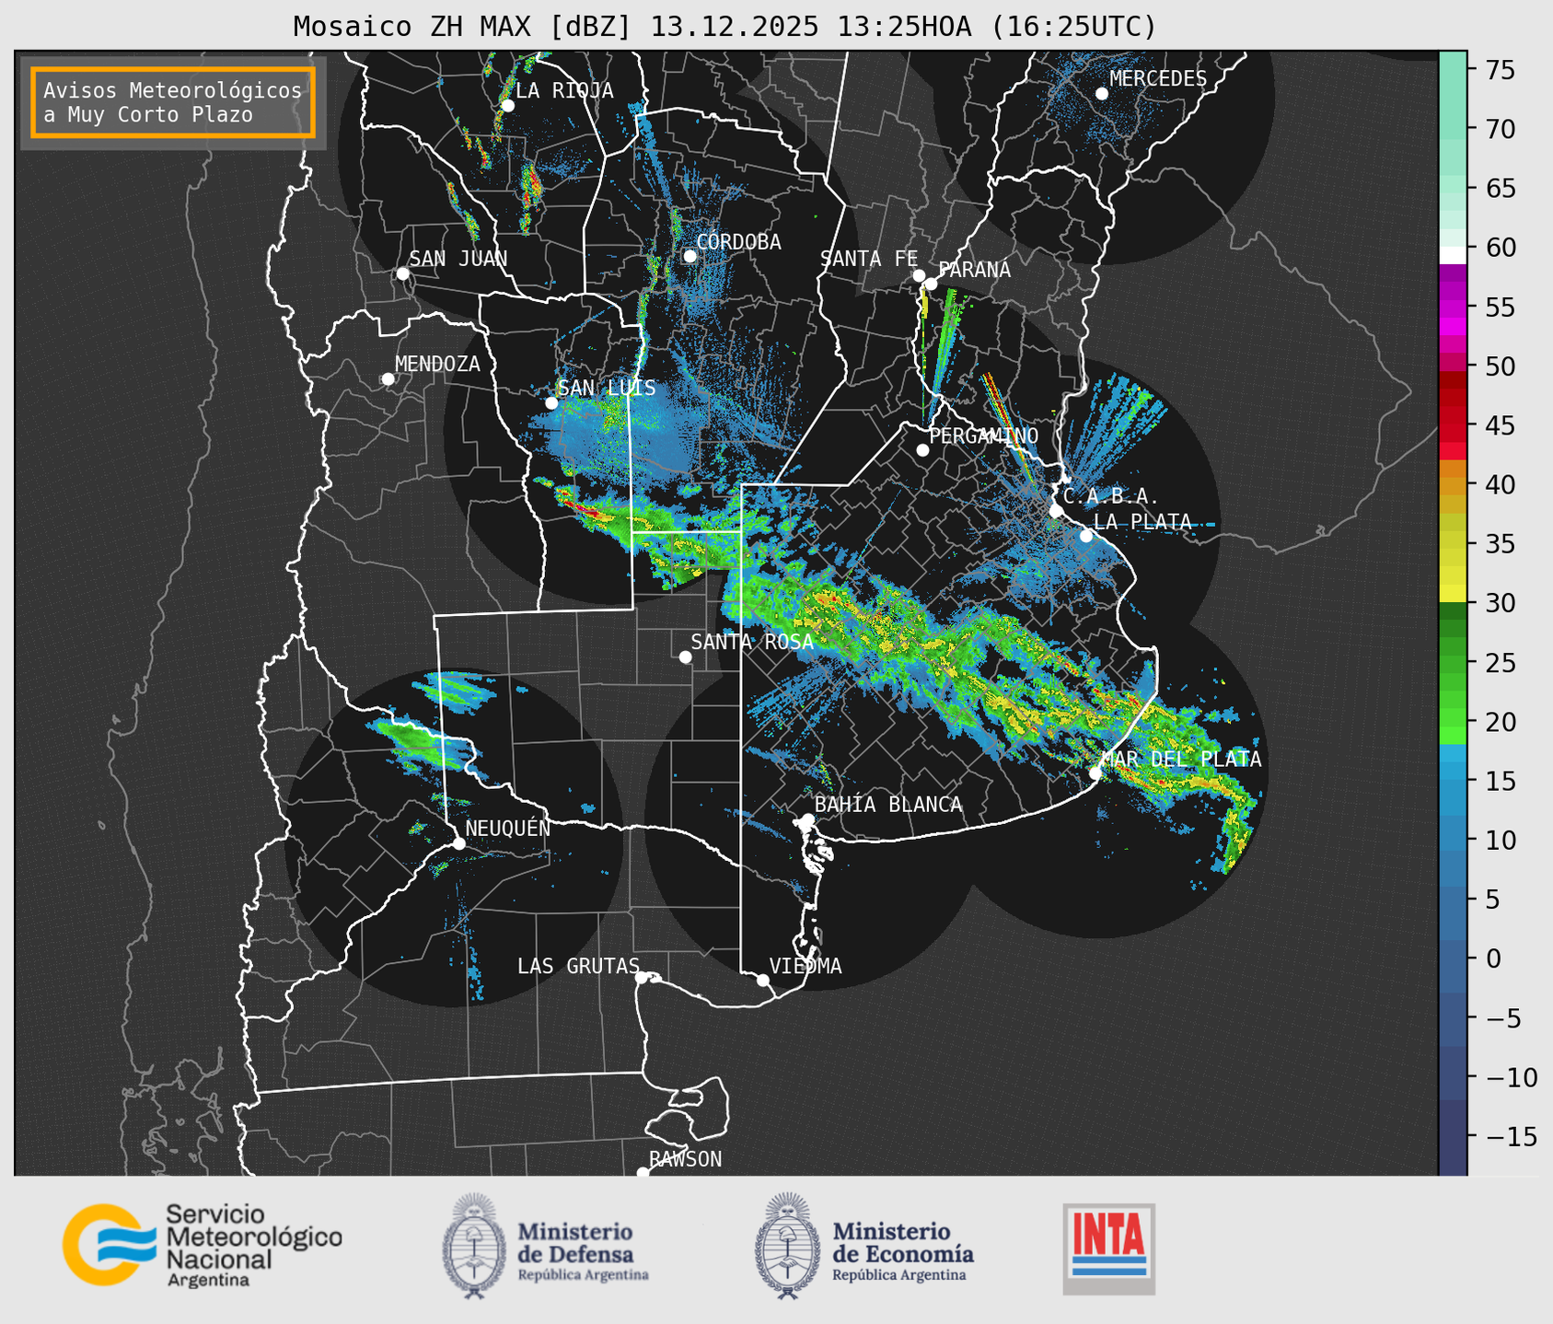Select the white dot marking Córdoba
The height and width of the screenshot is (1324, 1553).
click(x=690, y=256)
